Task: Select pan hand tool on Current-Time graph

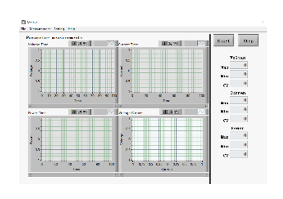Action: pyautogui.click(x=175, y=44)
